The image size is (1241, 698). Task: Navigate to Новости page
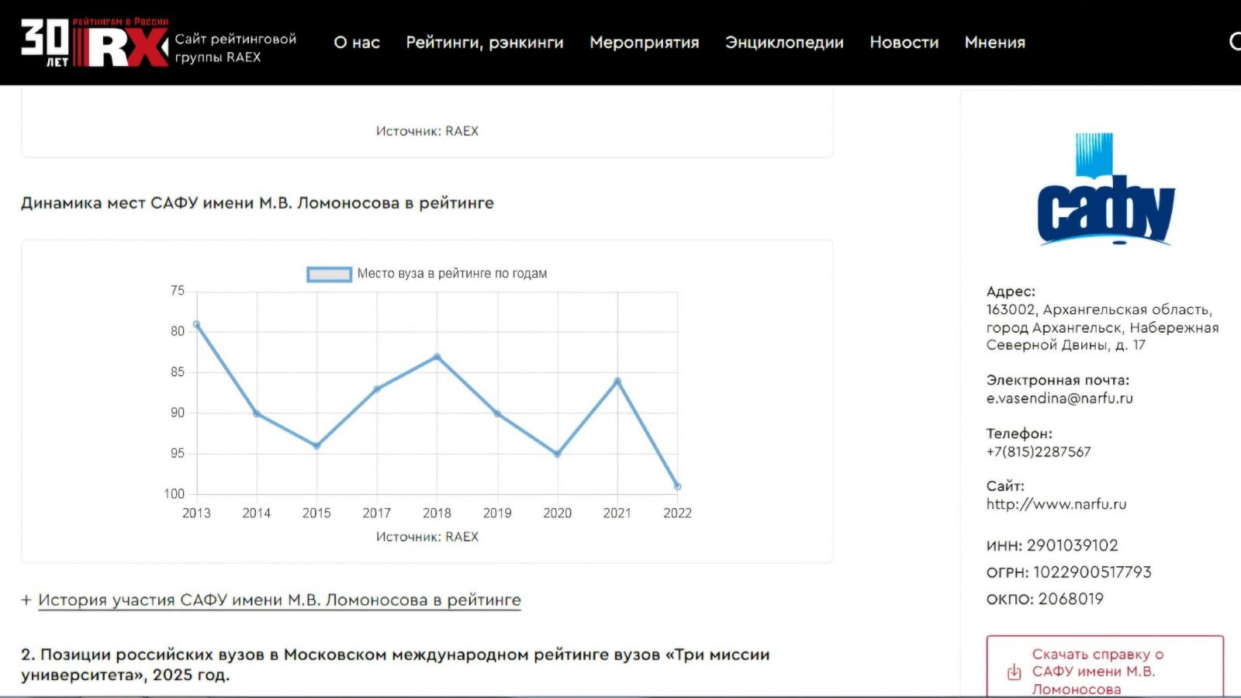(904, 43)
